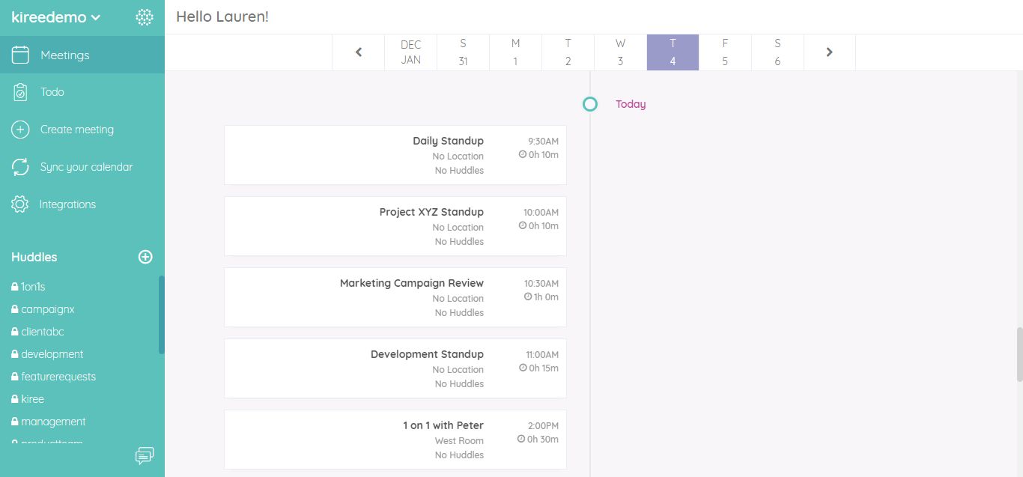Open the chat bubbles icon at bottom

pos(145,455)
